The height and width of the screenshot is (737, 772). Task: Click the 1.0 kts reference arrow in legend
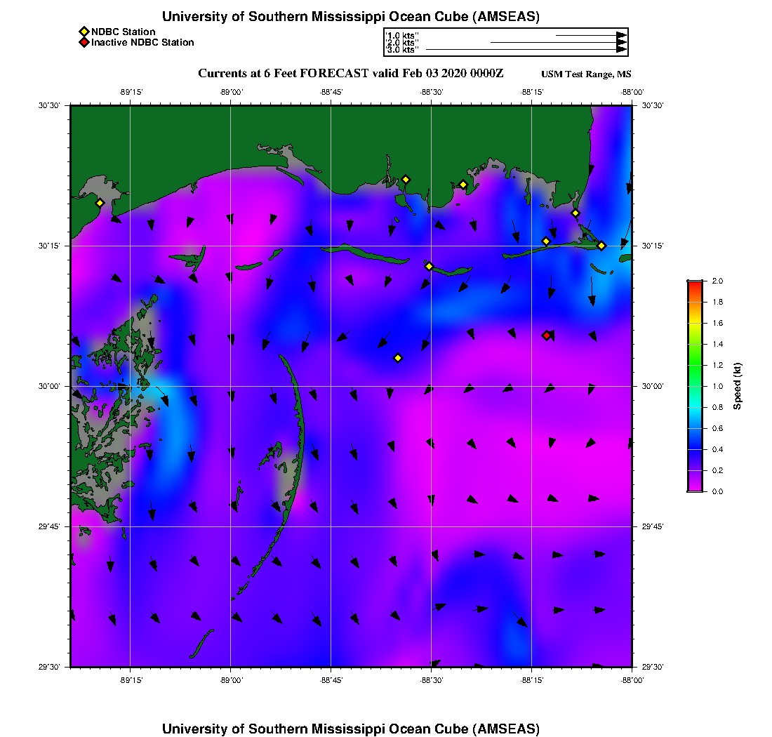[590, 35]
